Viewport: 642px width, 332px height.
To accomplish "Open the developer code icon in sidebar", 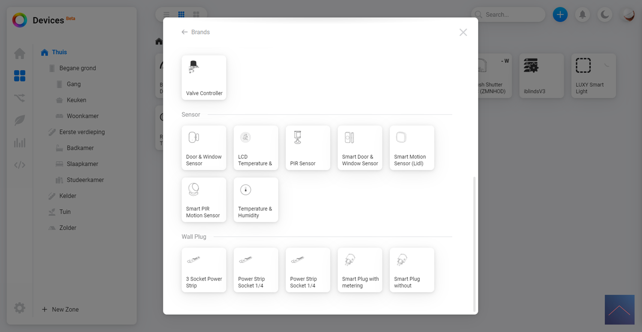I will point(19,165).
